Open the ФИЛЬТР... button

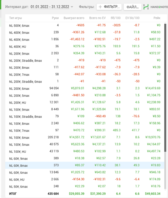click(x=109, y=7)
